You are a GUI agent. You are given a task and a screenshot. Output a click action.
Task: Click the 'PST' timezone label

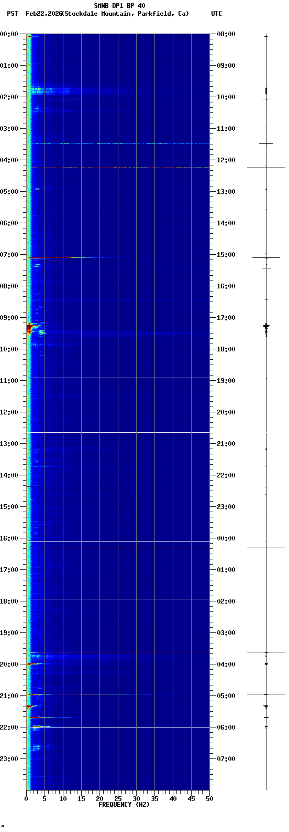click(x=12, y=14)
